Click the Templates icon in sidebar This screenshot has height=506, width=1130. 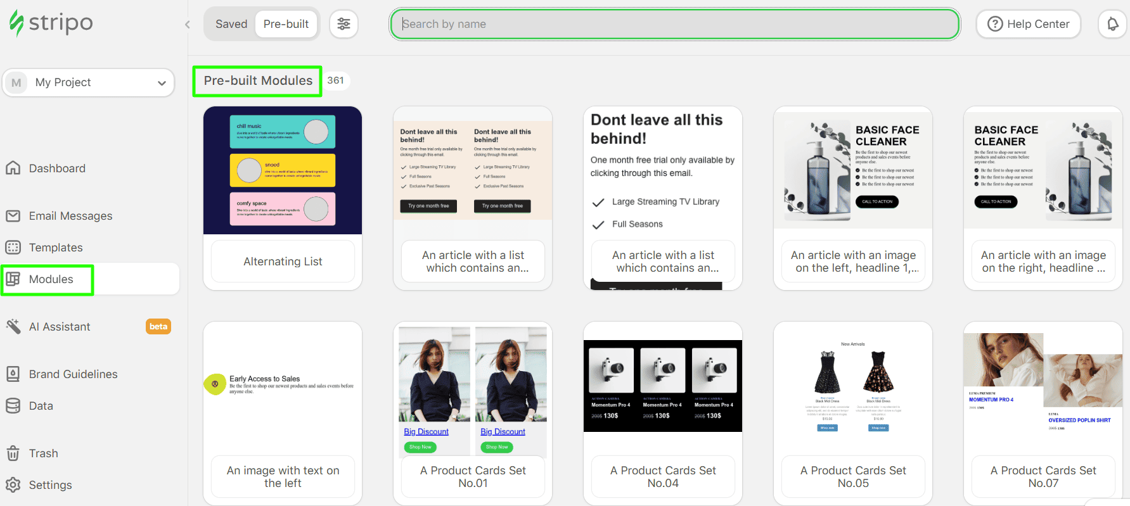(x=13, y=248)
